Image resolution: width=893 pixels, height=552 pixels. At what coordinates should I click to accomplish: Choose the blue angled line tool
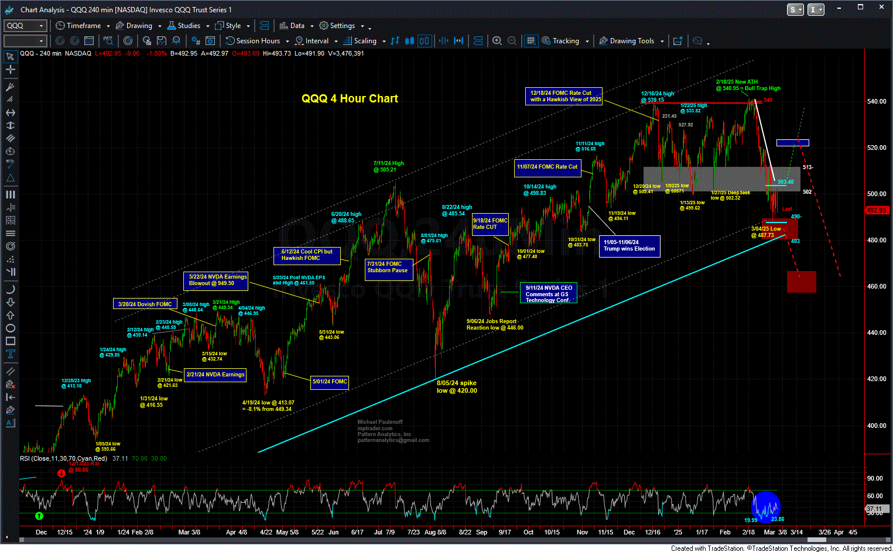tap(10, 164)
